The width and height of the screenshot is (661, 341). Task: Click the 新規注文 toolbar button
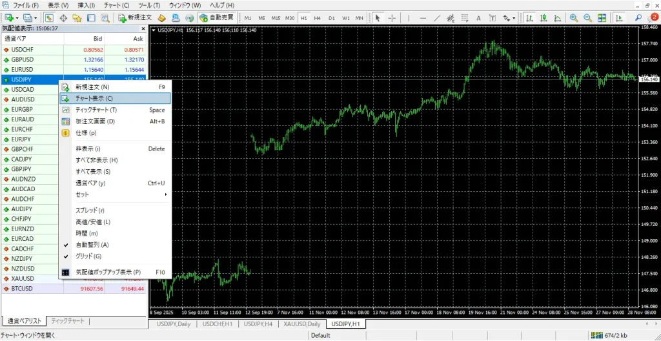click(135, 18)
